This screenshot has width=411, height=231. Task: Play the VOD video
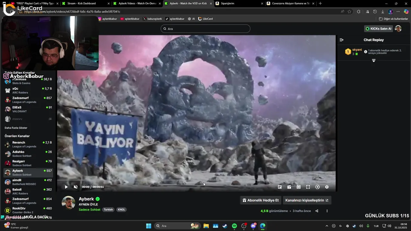[x=66, y=187]
